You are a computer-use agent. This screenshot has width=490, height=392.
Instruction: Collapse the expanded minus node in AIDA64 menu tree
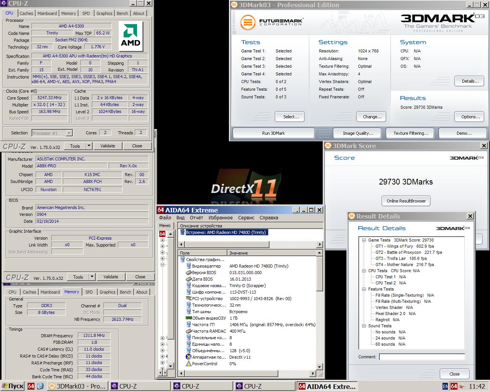click(162, 265)
